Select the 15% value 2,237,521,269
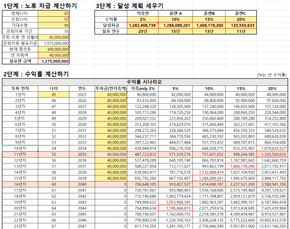 (x=241, y=184)
